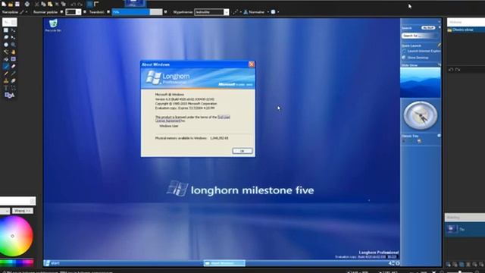The height and width of the screenshot is (273, 485).
Task: Click the Copy icon in the toolbar
Action: pyautogui.click(x=44, y=4)
